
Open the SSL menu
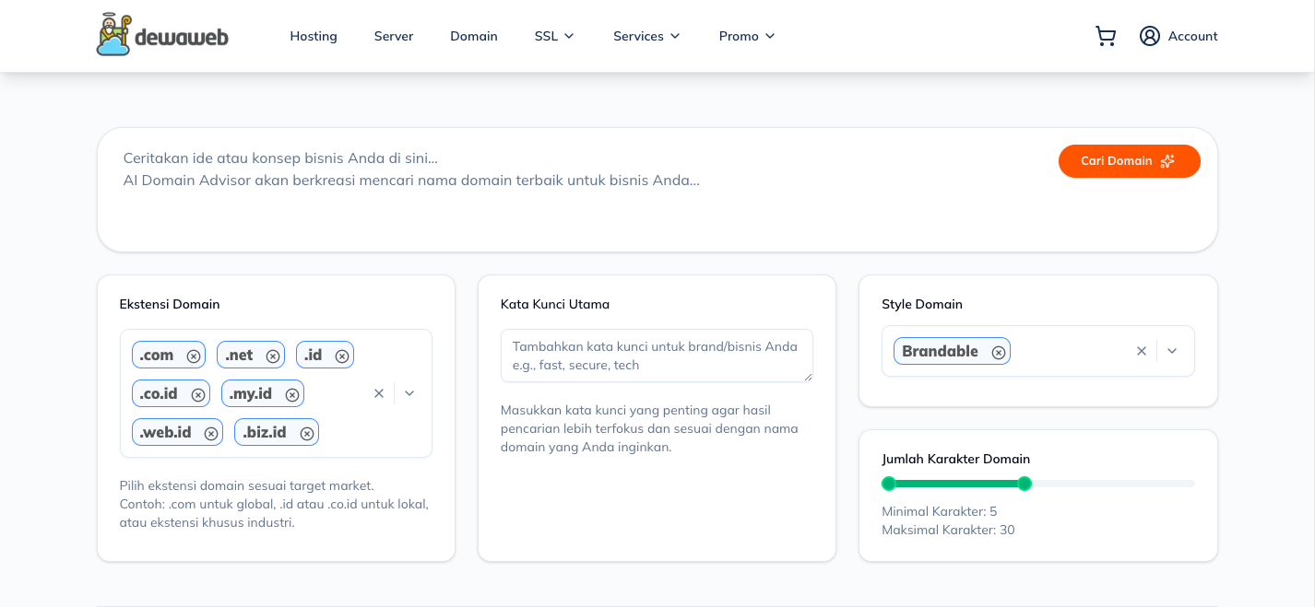[x=554, y=36]
